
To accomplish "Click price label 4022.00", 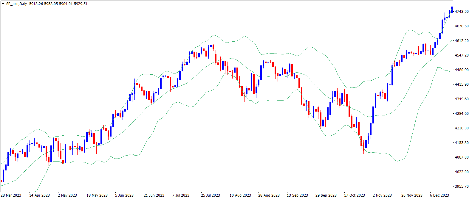I will coord(462,172).
